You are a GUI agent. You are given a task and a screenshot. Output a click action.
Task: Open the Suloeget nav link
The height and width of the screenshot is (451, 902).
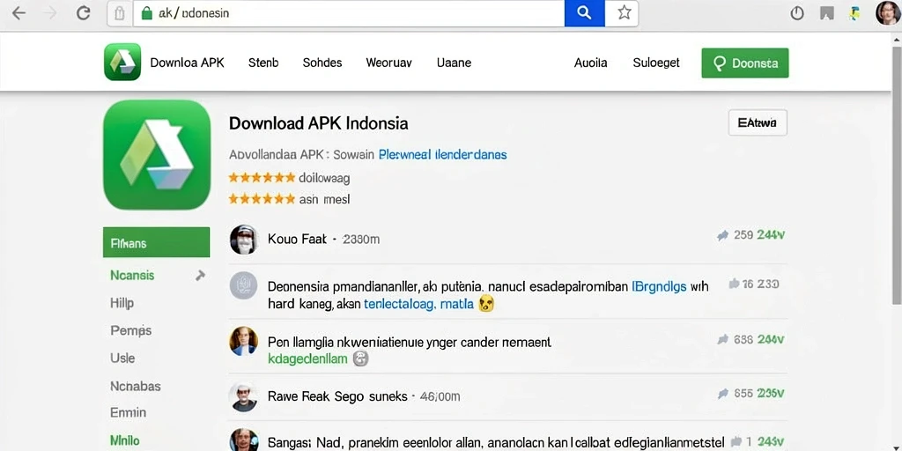(x=656, y=63)
